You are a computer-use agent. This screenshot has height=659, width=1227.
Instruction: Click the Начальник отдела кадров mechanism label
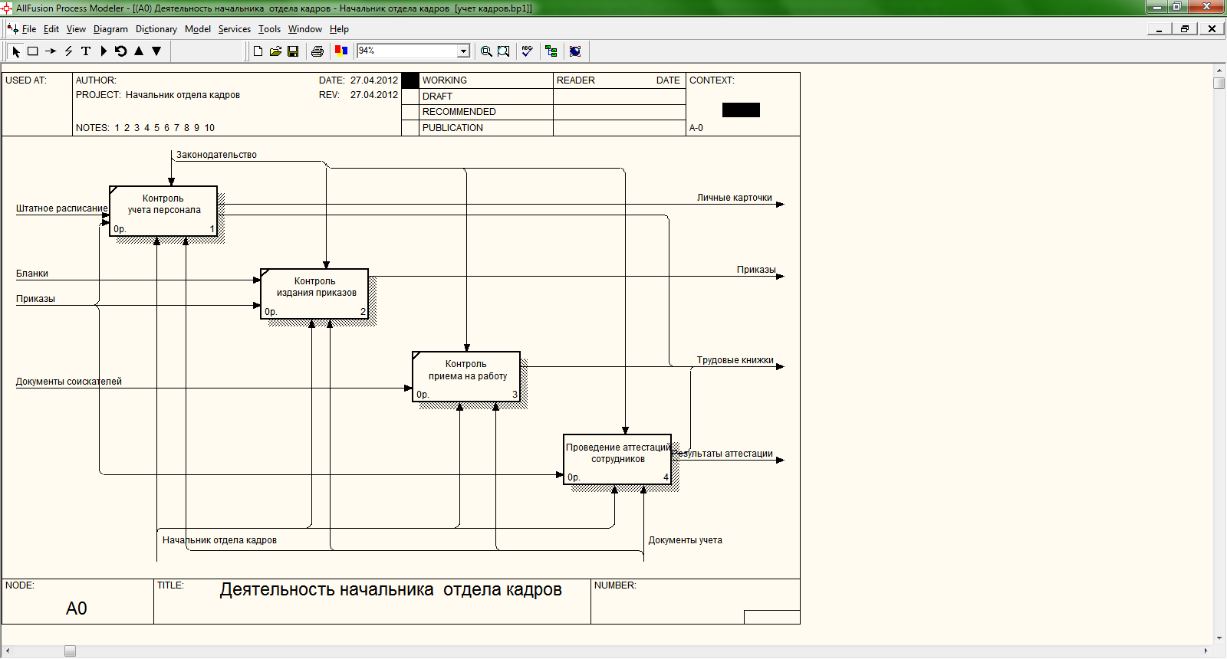[219, 540]
